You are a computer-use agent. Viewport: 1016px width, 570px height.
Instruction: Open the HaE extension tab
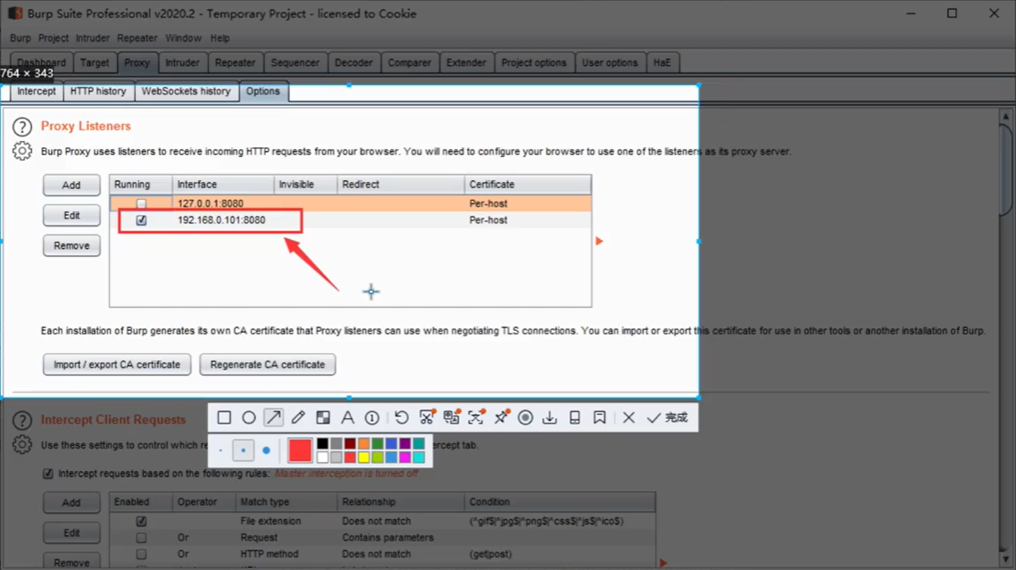(662, 62)
